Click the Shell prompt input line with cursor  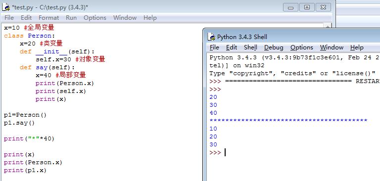point(218,152)
